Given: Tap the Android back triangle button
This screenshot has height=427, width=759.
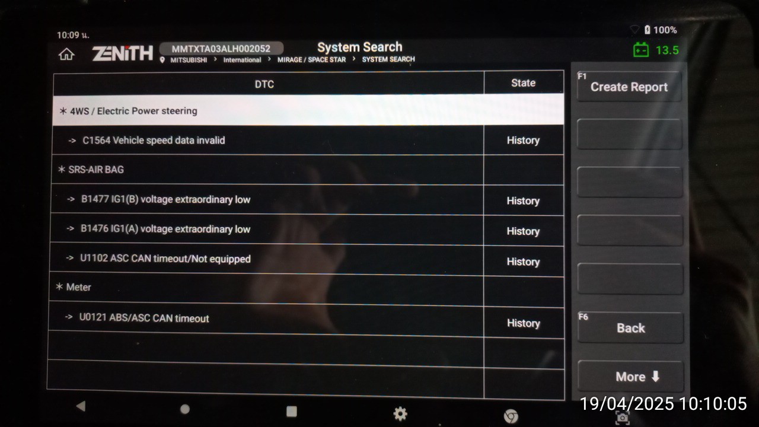Looking at the screenshot, I should [x=81, y=406].
